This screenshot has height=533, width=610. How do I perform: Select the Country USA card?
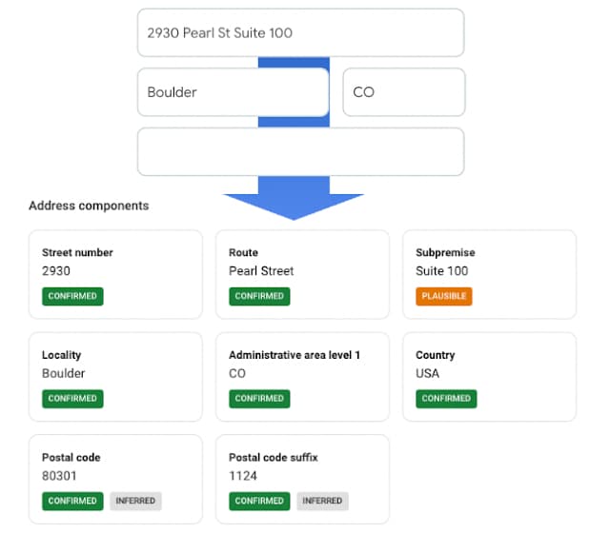489,377
